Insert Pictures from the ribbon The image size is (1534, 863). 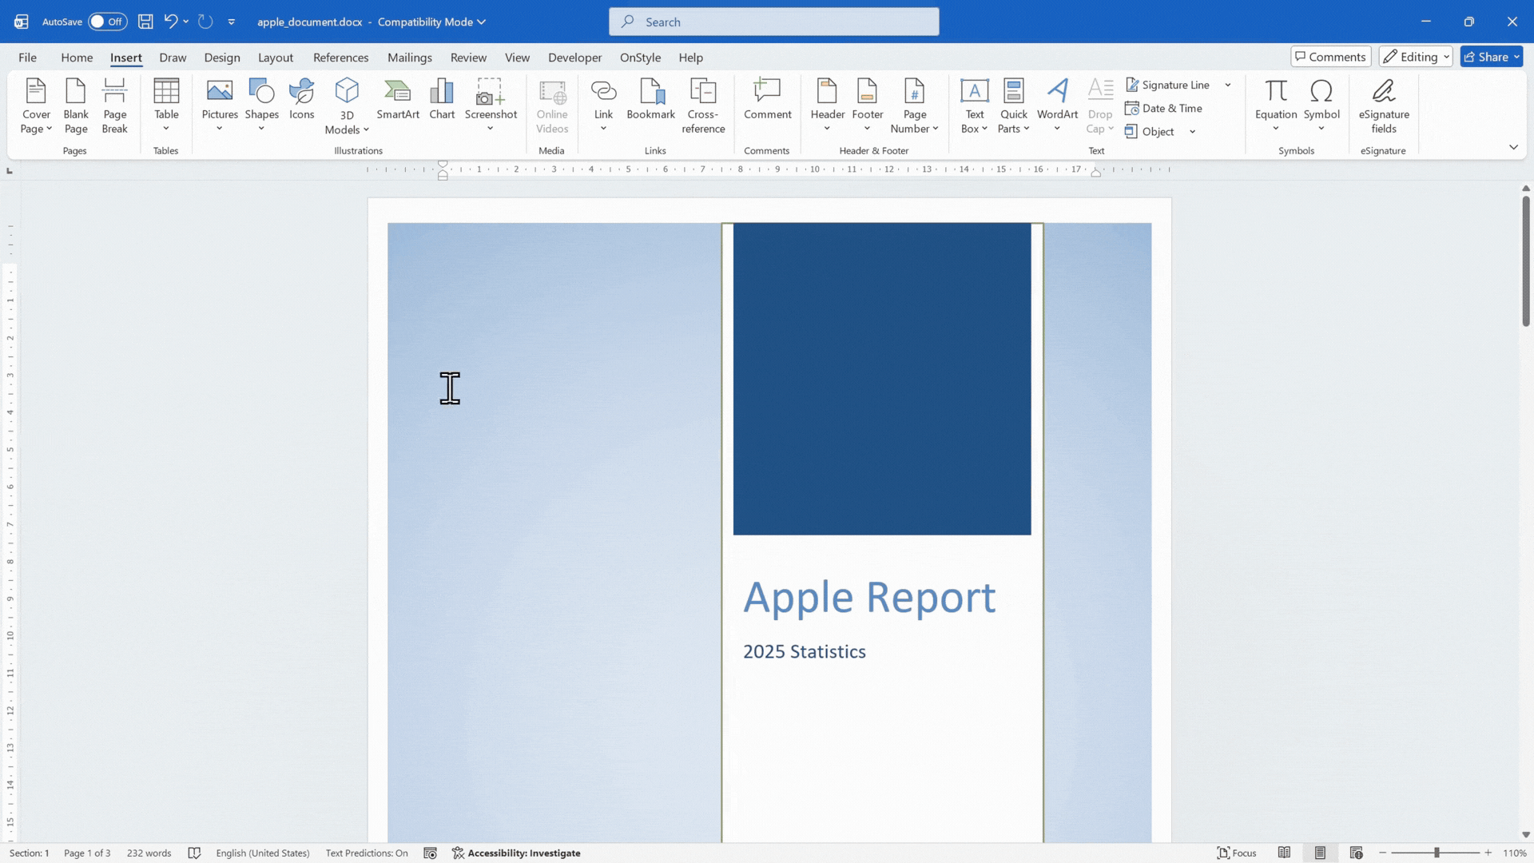(x=220, y=106)
